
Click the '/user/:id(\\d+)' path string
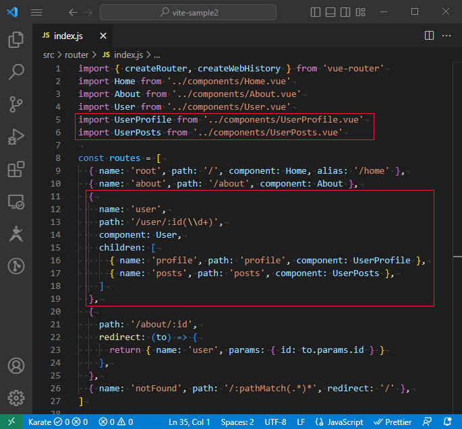click(x=176, y=222)
